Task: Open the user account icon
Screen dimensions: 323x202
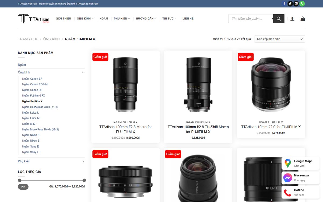Action: 292,19
